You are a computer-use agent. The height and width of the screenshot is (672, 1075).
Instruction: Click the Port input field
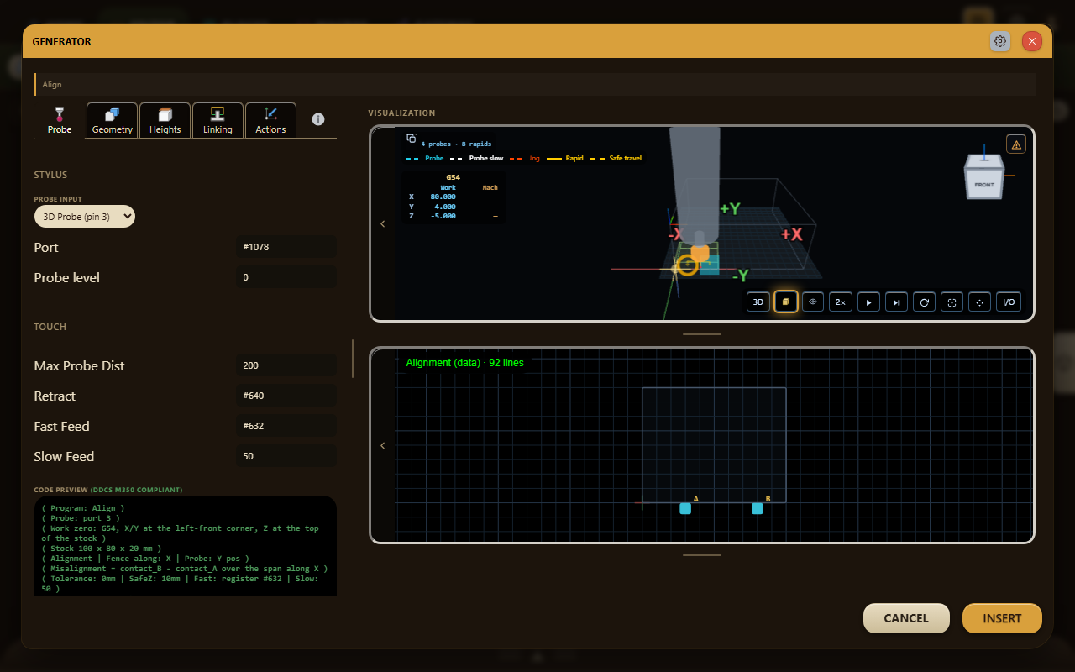(286, 247)
